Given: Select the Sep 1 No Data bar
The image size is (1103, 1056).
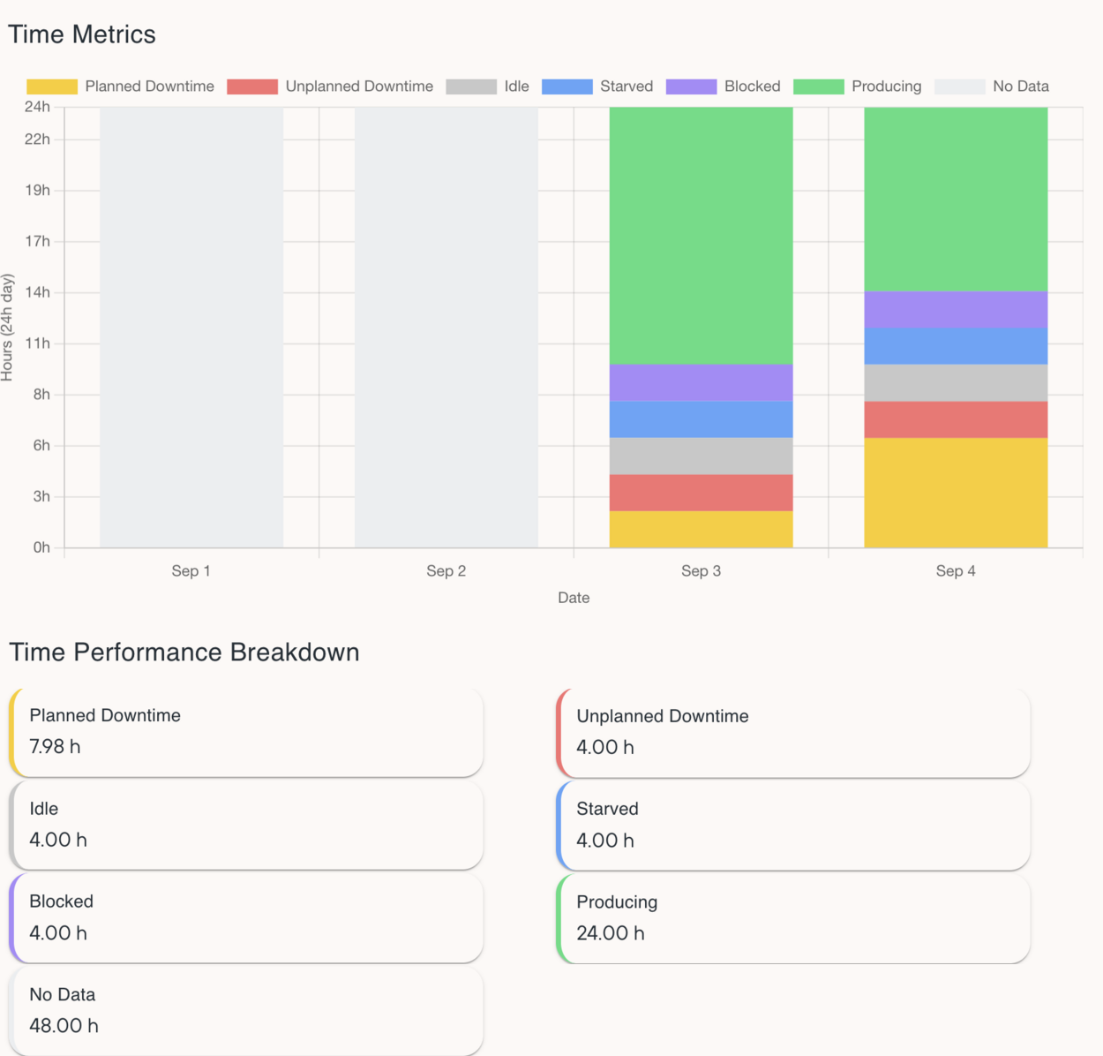Looking at the screenshot, I should pos(191,328).
